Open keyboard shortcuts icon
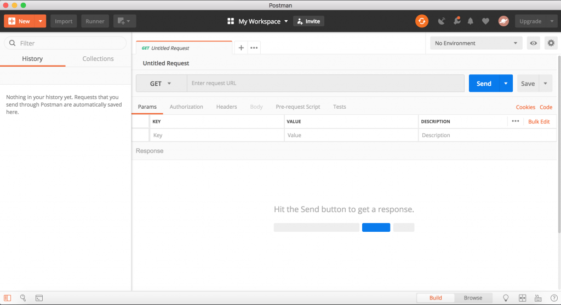The height and width of the screenshot is (305, 561). pos(538,298)
